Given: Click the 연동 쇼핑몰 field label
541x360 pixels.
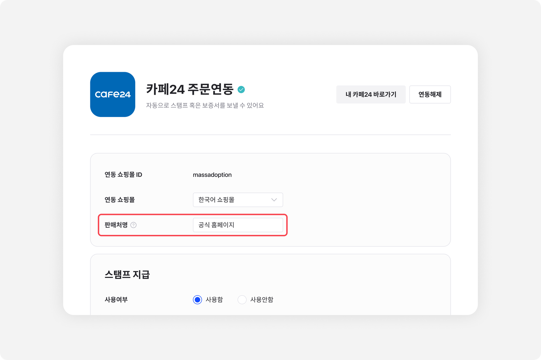Looking at the screenshot, I should [x=120, y=200].
